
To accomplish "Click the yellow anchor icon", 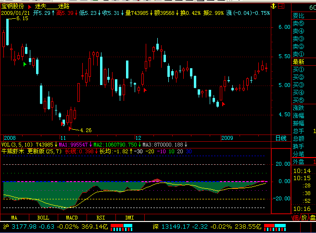I will [x=274, y=6].
